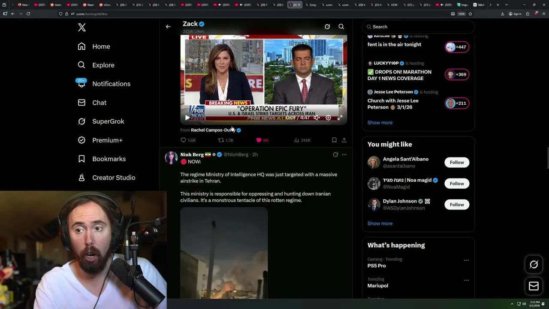Image resolution: width=549 pixels, height=309 pixels.
Task: Open more options on Nioh Berg post
Action: tap(344, 154)
